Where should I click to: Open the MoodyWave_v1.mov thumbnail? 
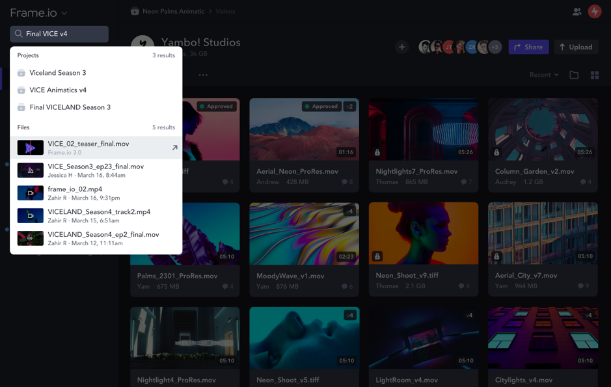click(304, 233)
